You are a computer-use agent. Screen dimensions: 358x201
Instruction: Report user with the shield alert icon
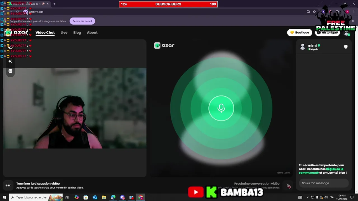(346, 47)
